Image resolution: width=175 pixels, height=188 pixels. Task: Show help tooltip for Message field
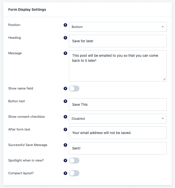65,53
